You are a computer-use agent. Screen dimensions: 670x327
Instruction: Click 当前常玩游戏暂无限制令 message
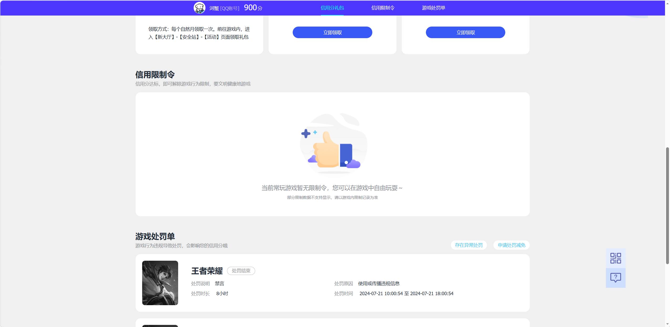pos(332,188)
